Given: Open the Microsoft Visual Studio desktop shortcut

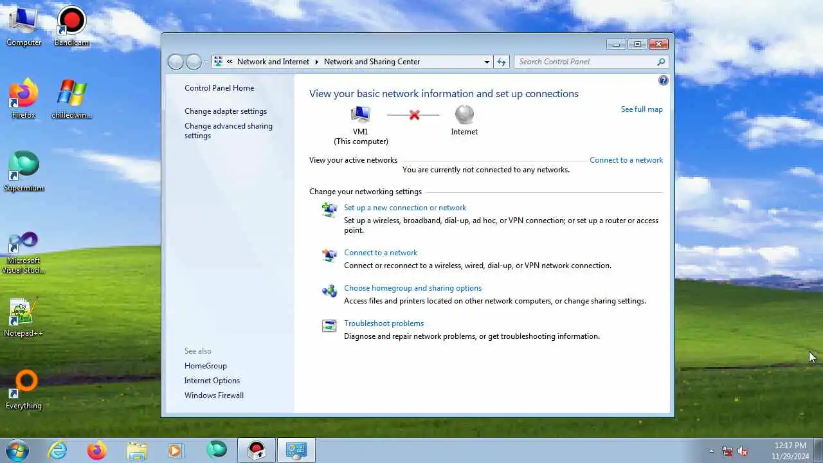Looking at the screenshot, I should pyautogui.click(x=24, y=253).
